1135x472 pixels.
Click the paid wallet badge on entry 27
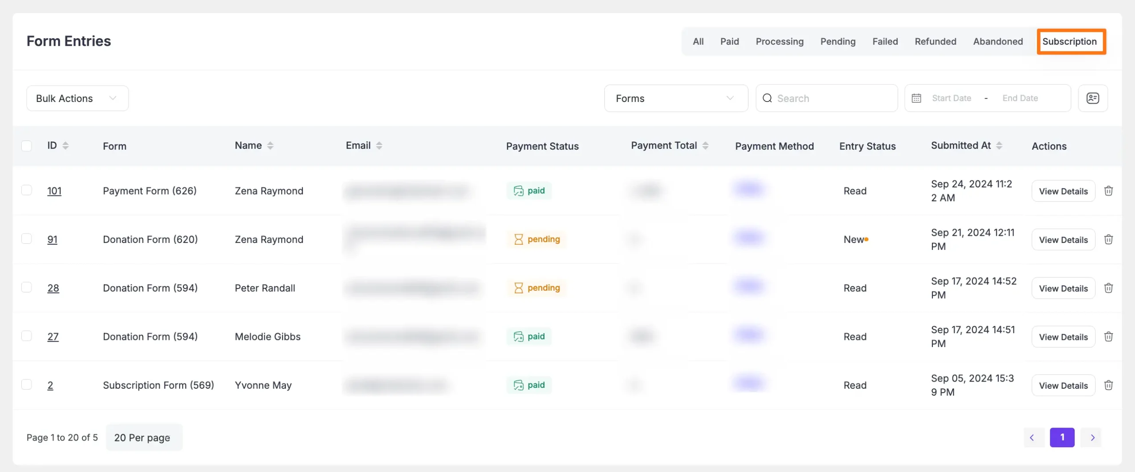(528, 336)
